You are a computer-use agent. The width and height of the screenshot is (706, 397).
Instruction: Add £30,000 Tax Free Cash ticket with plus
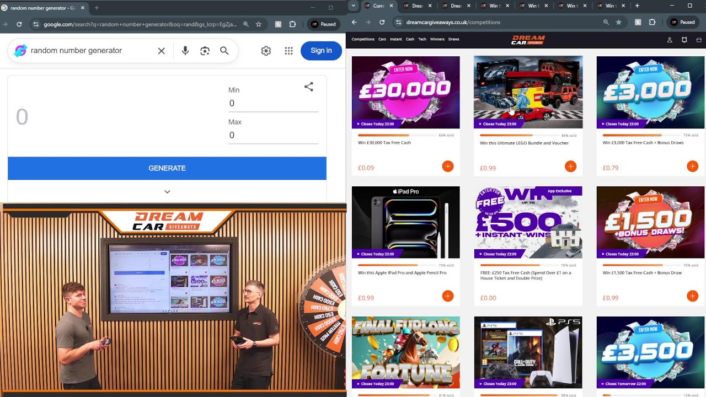click(447, 167)
